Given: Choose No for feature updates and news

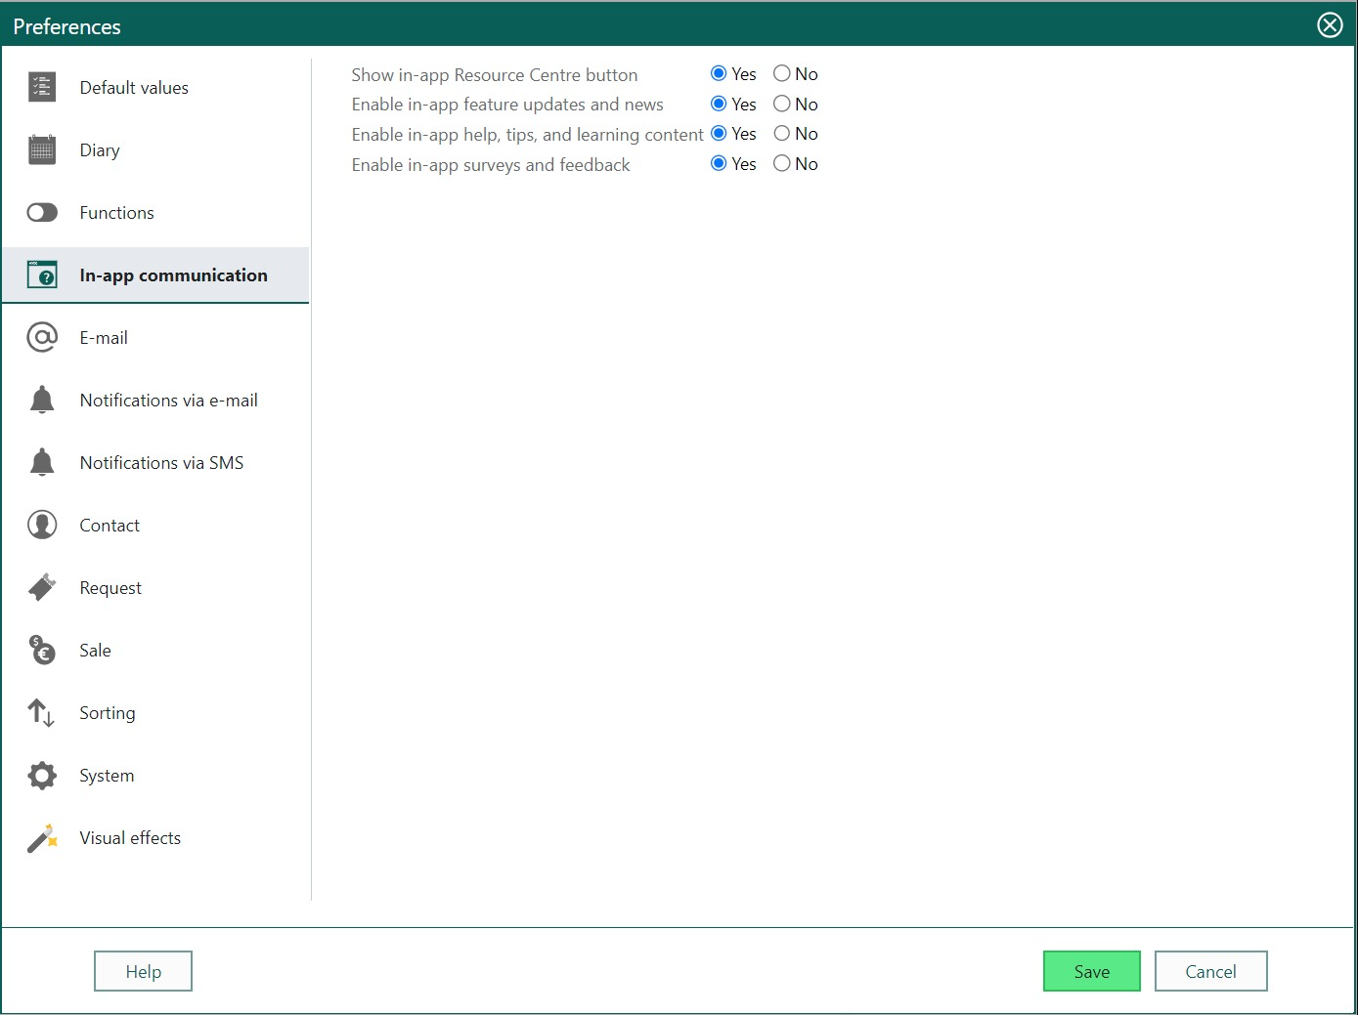Looking at the screenshot, I should [781, 104].
